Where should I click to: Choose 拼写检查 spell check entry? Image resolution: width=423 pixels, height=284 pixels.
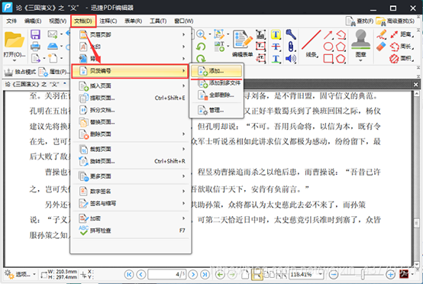click(x=131, y=231)
